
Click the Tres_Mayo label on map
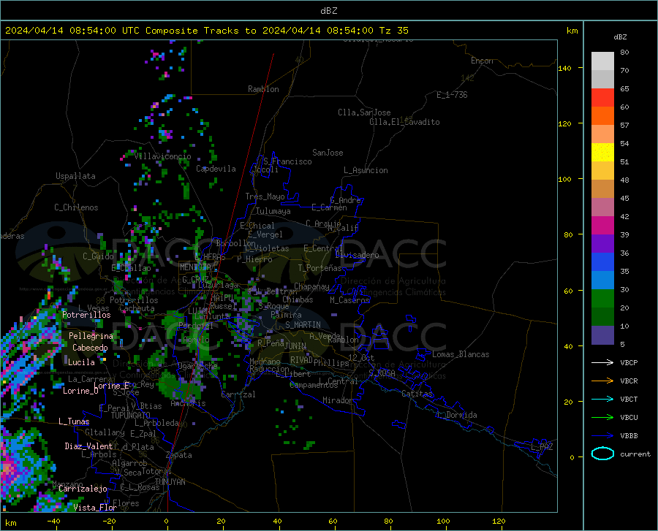[x=265, y=196]
